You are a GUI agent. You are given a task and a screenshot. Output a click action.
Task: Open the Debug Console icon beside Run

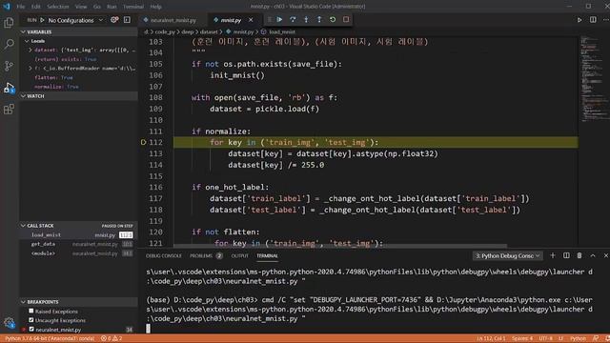pyautogui.click(x=127, y=19)
